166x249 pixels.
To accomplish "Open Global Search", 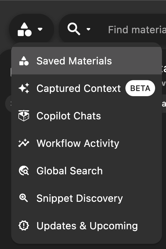I will 70,171.
